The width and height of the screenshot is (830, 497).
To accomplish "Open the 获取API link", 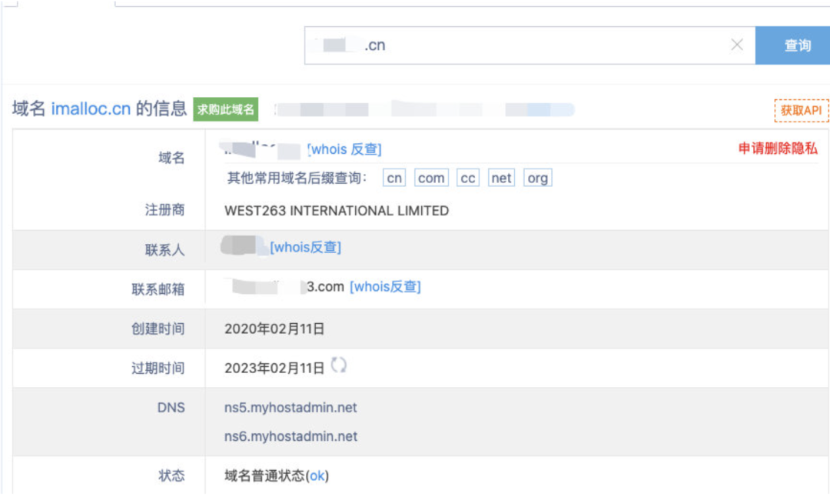I will pos(801,110).
